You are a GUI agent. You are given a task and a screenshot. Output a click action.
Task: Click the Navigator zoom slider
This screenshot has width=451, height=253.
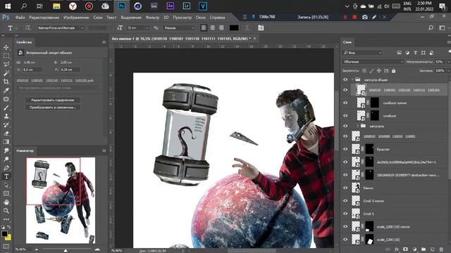click(66, 249)
